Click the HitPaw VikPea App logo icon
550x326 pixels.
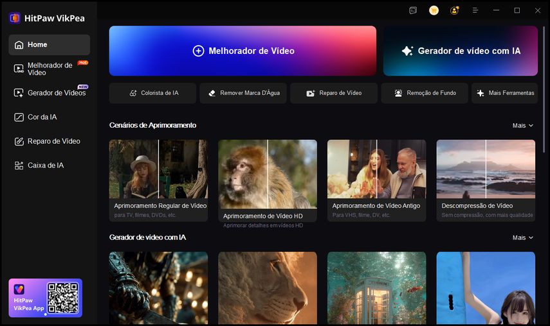[19, 289]
